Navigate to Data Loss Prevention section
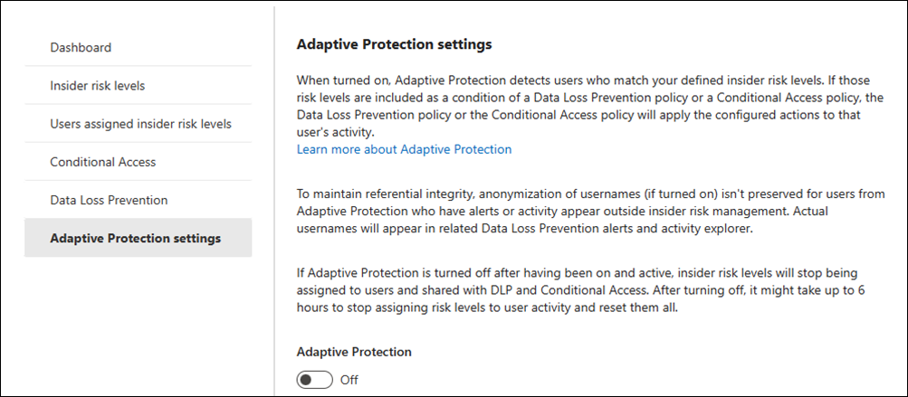Viewport: 908px width, 397px height. (x=109, y=200)
